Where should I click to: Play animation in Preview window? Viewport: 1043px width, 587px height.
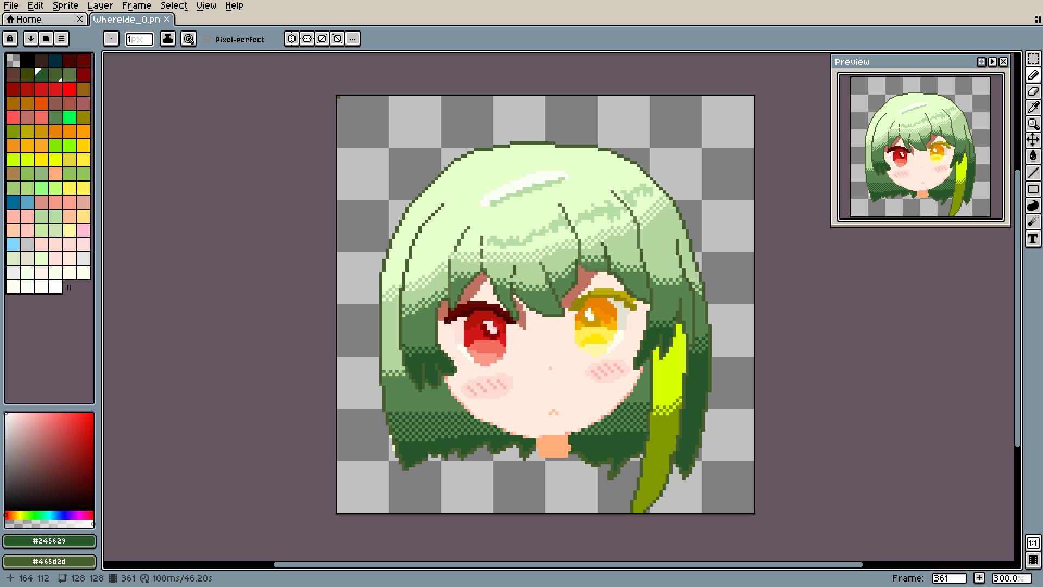click(x=992, y=62)
